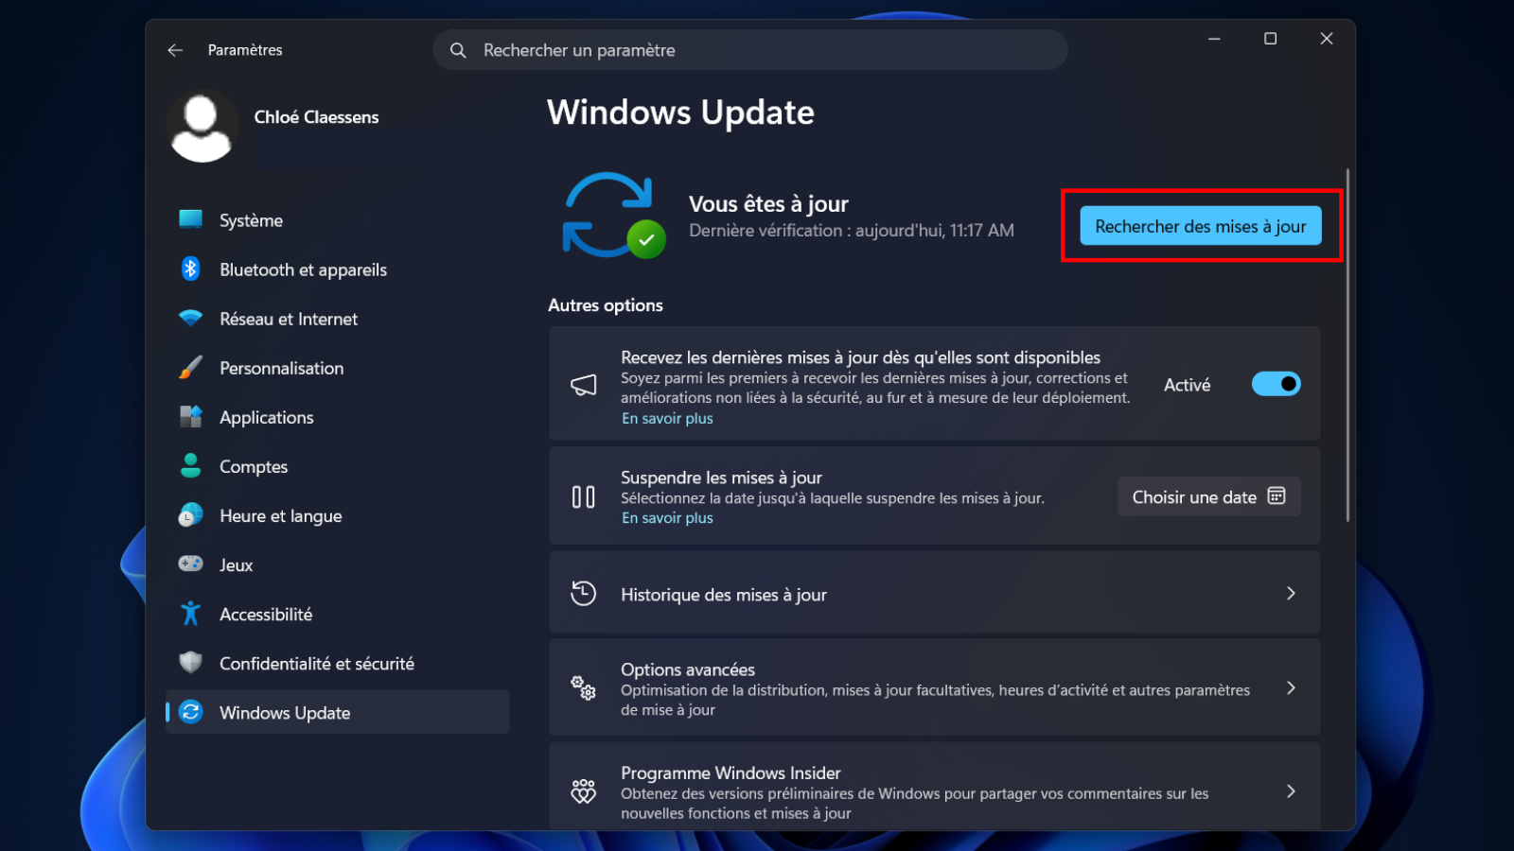Toggle off receiving latest updates switch
Image resolution: width=1514 pixels, height=851 pixels.
click(x=1276, y=384)
